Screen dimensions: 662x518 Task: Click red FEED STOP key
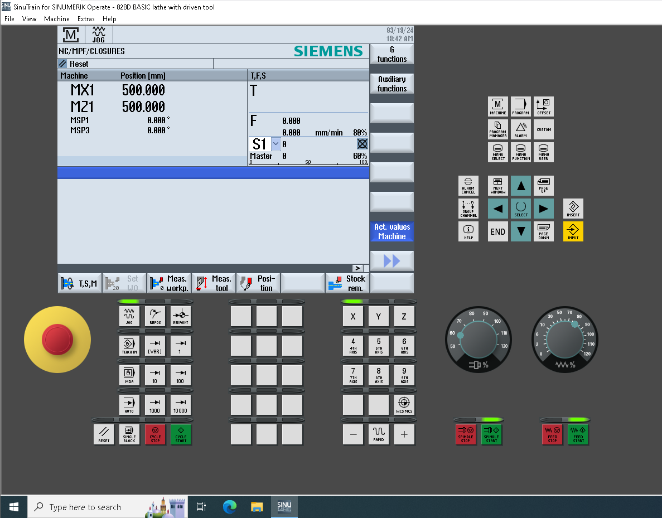552,434
